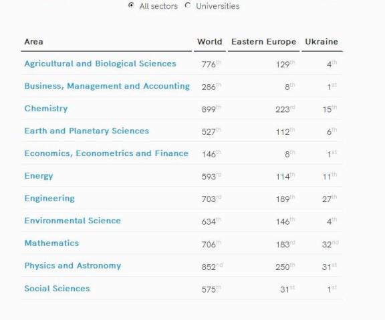Screen dimensions: 385x320
Task: Open Earth and Planetary Sciences link
Action: pyautogui.click(x=87, y=131)
